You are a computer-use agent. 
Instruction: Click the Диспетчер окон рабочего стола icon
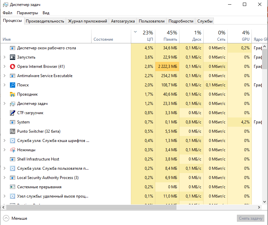tap(12, 48)
